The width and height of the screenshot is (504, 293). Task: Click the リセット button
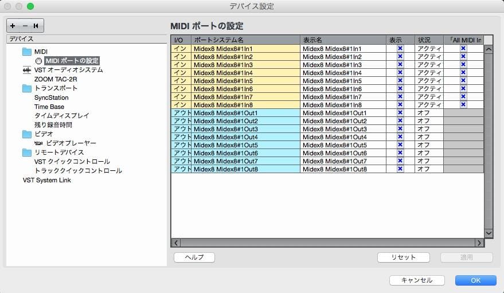pyautogui.click(x=404, y=257)
